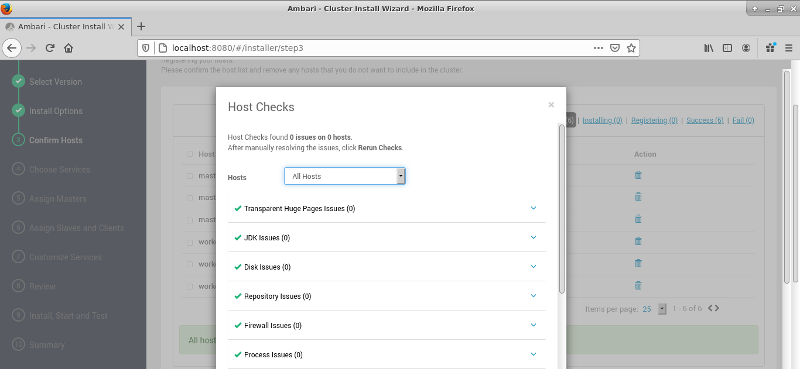Toggle the select-all hosts checkbox in header
This screenshot has height=369, width=800.
[x=190, y=154]
